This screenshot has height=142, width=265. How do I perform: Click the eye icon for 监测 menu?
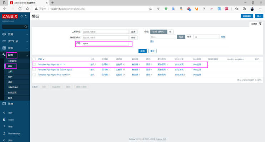[x=4, y=34]
